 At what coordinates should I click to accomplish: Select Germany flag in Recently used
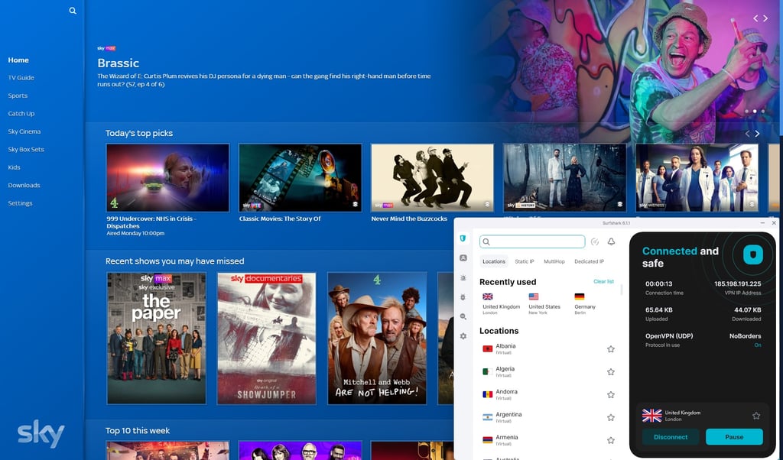(580, 296)
